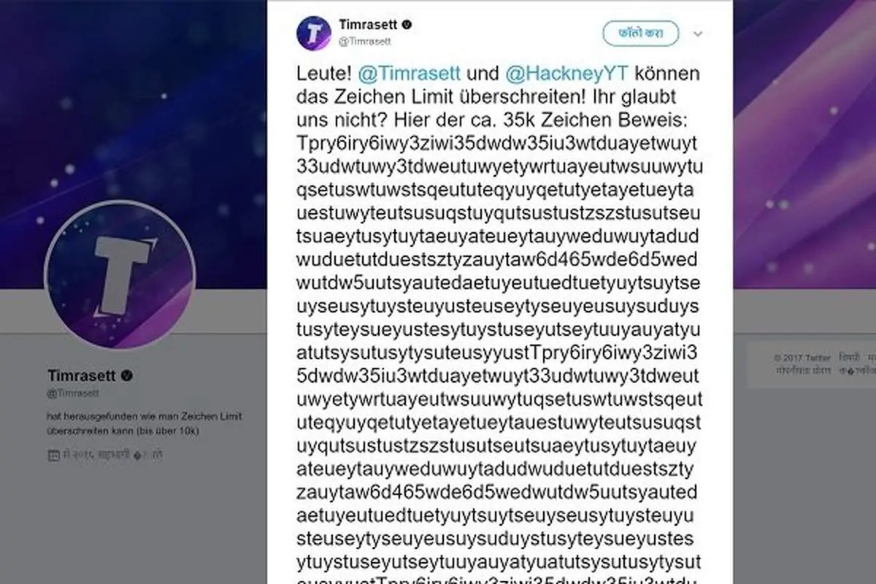Click the verified badge next to the sidebar profile name

(x=126, y=376)
